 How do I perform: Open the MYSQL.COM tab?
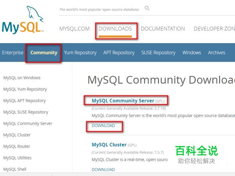tap(74, 28)
